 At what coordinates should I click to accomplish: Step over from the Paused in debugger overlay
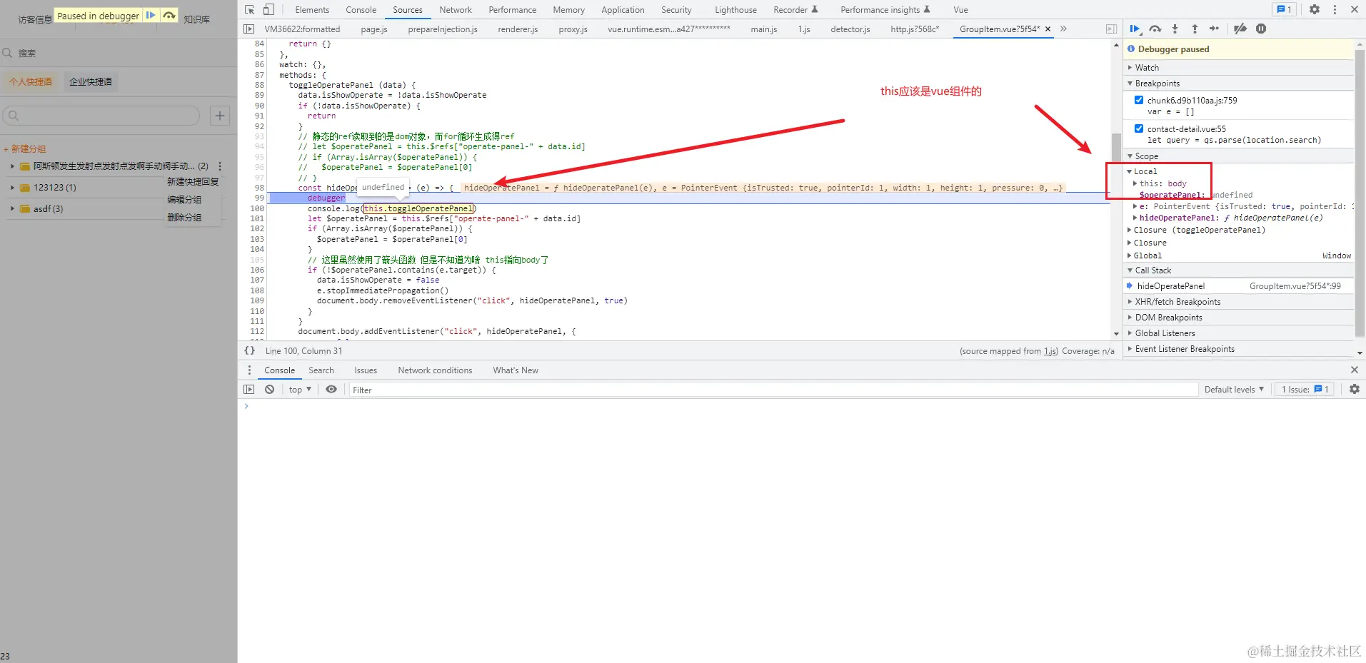tap(169, 15)
